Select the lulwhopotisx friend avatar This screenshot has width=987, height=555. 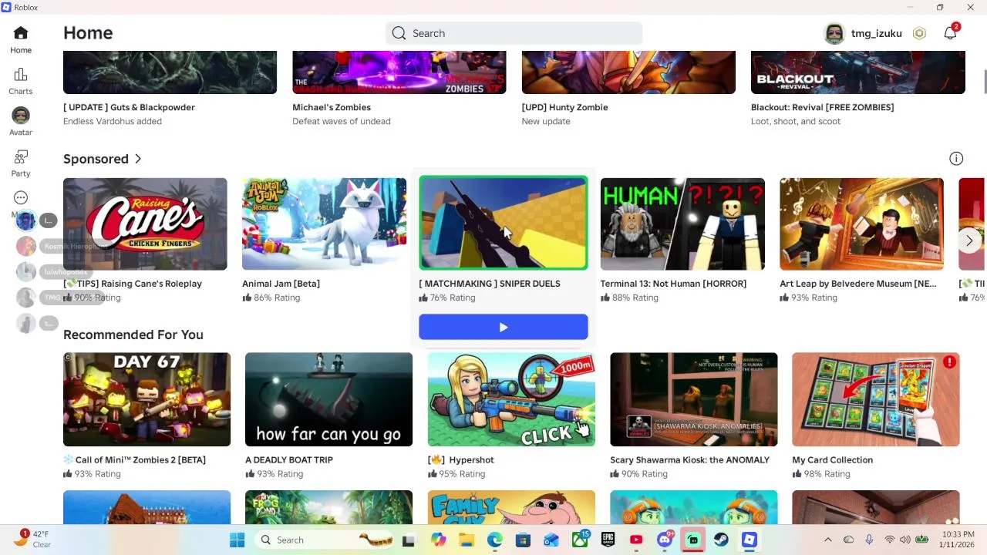[26, 271]
